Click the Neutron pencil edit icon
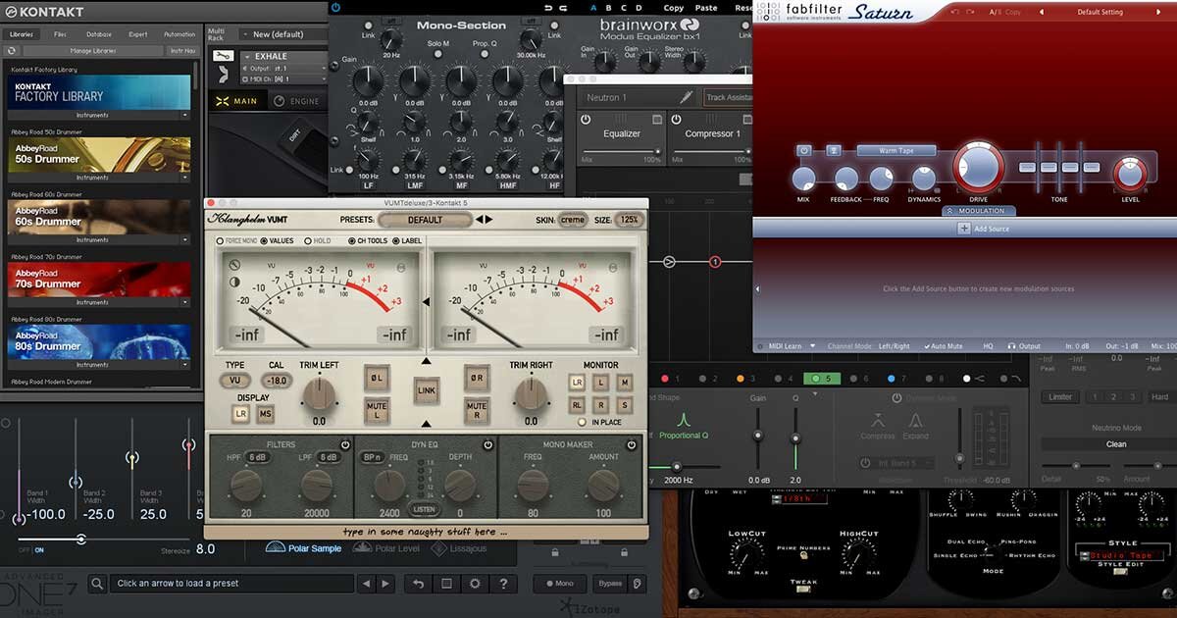This screenshot has height=618, width=1177. click(x=687, y=97)
